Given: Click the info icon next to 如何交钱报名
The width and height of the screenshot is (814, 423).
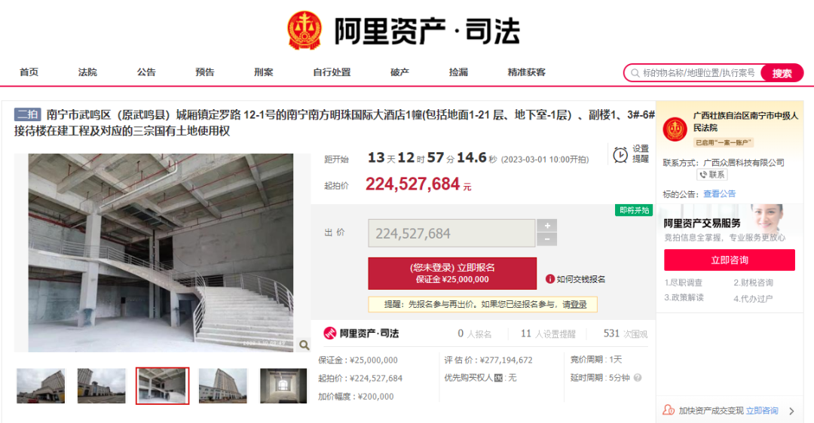Looking at the screenshot, I should pyautogui.click(x=549, y=279).
